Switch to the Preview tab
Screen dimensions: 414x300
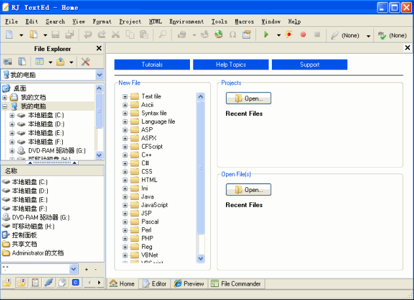click(189, 284)
